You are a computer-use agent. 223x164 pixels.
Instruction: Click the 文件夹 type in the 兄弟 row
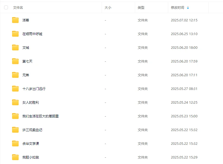(x=143, y=75)
